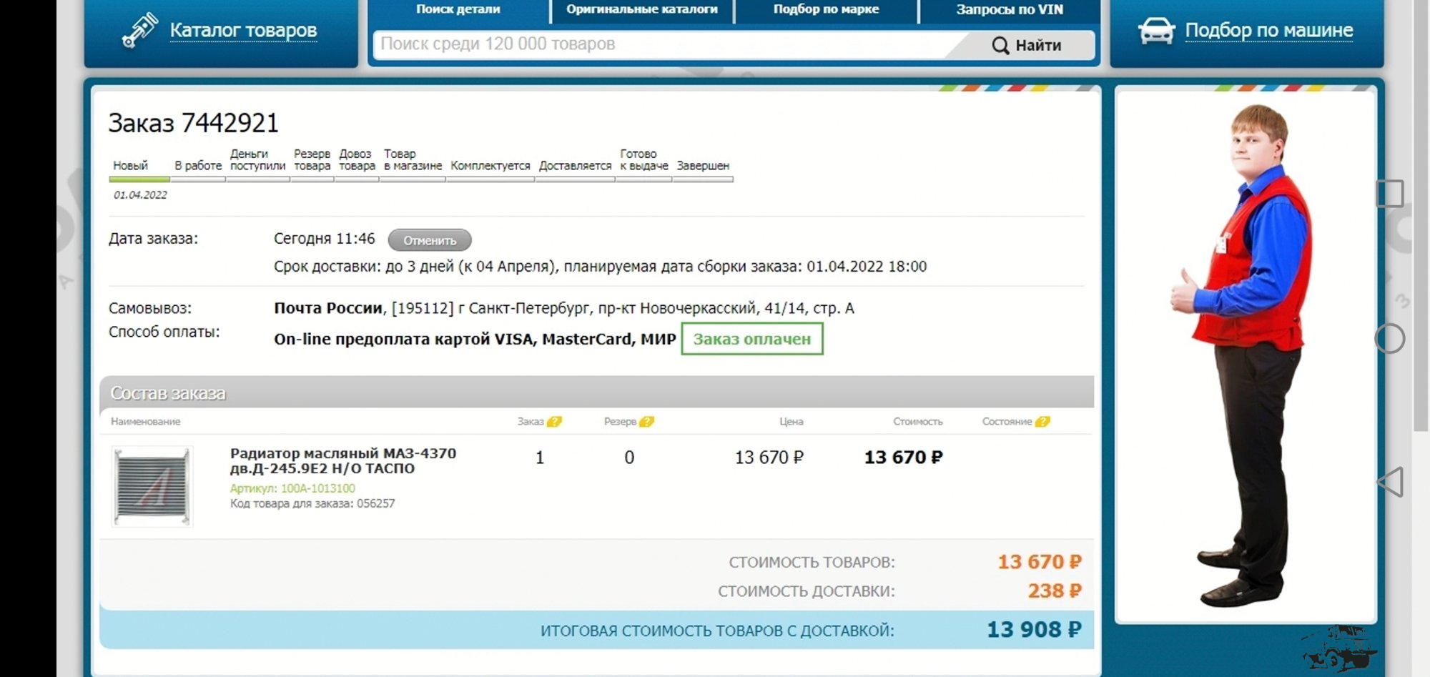1430x677 pixels.
Task: Click the Заказ 7442921 heading
Action: point(193,123)
